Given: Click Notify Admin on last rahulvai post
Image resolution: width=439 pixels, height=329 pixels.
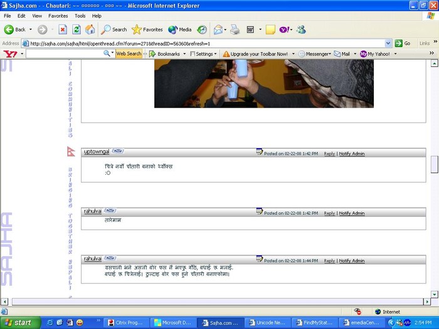Looking at the screenshot, I should coord(352,261).
